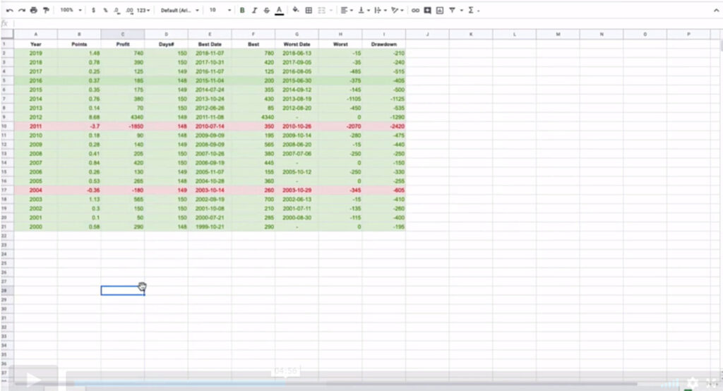
Task: Select the Best cell showing 4340
Action: coord(253,117)
